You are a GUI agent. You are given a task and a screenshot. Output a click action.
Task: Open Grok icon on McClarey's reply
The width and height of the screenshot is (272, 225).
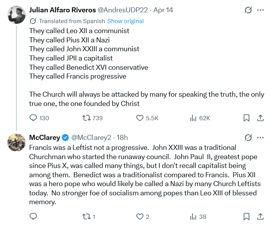click(x=248, y=138)
